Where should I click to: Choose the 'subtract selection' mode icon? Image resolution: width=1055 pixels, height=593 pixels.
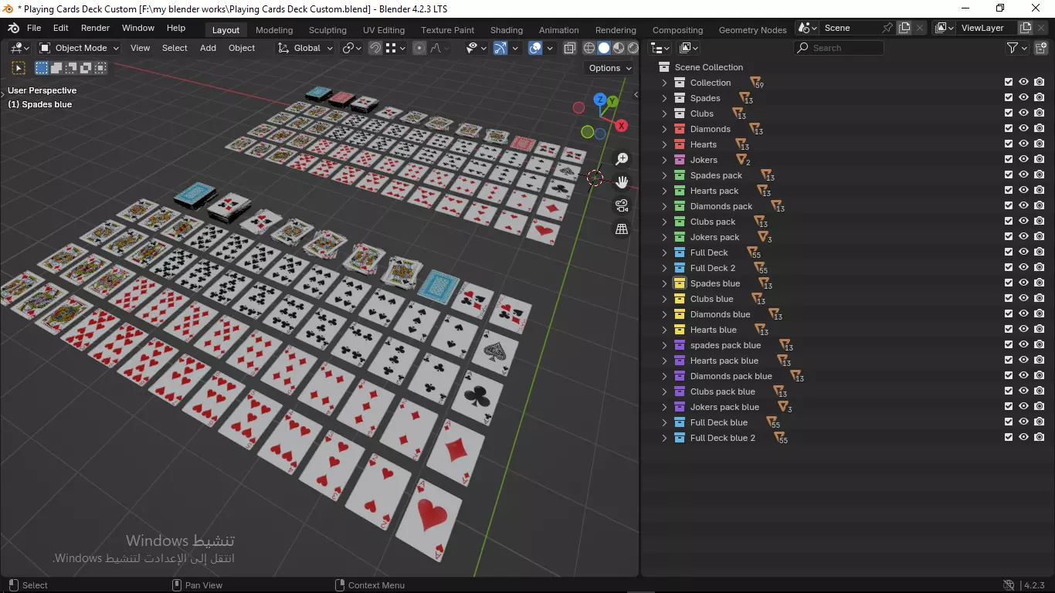click(x=71, y=68)
